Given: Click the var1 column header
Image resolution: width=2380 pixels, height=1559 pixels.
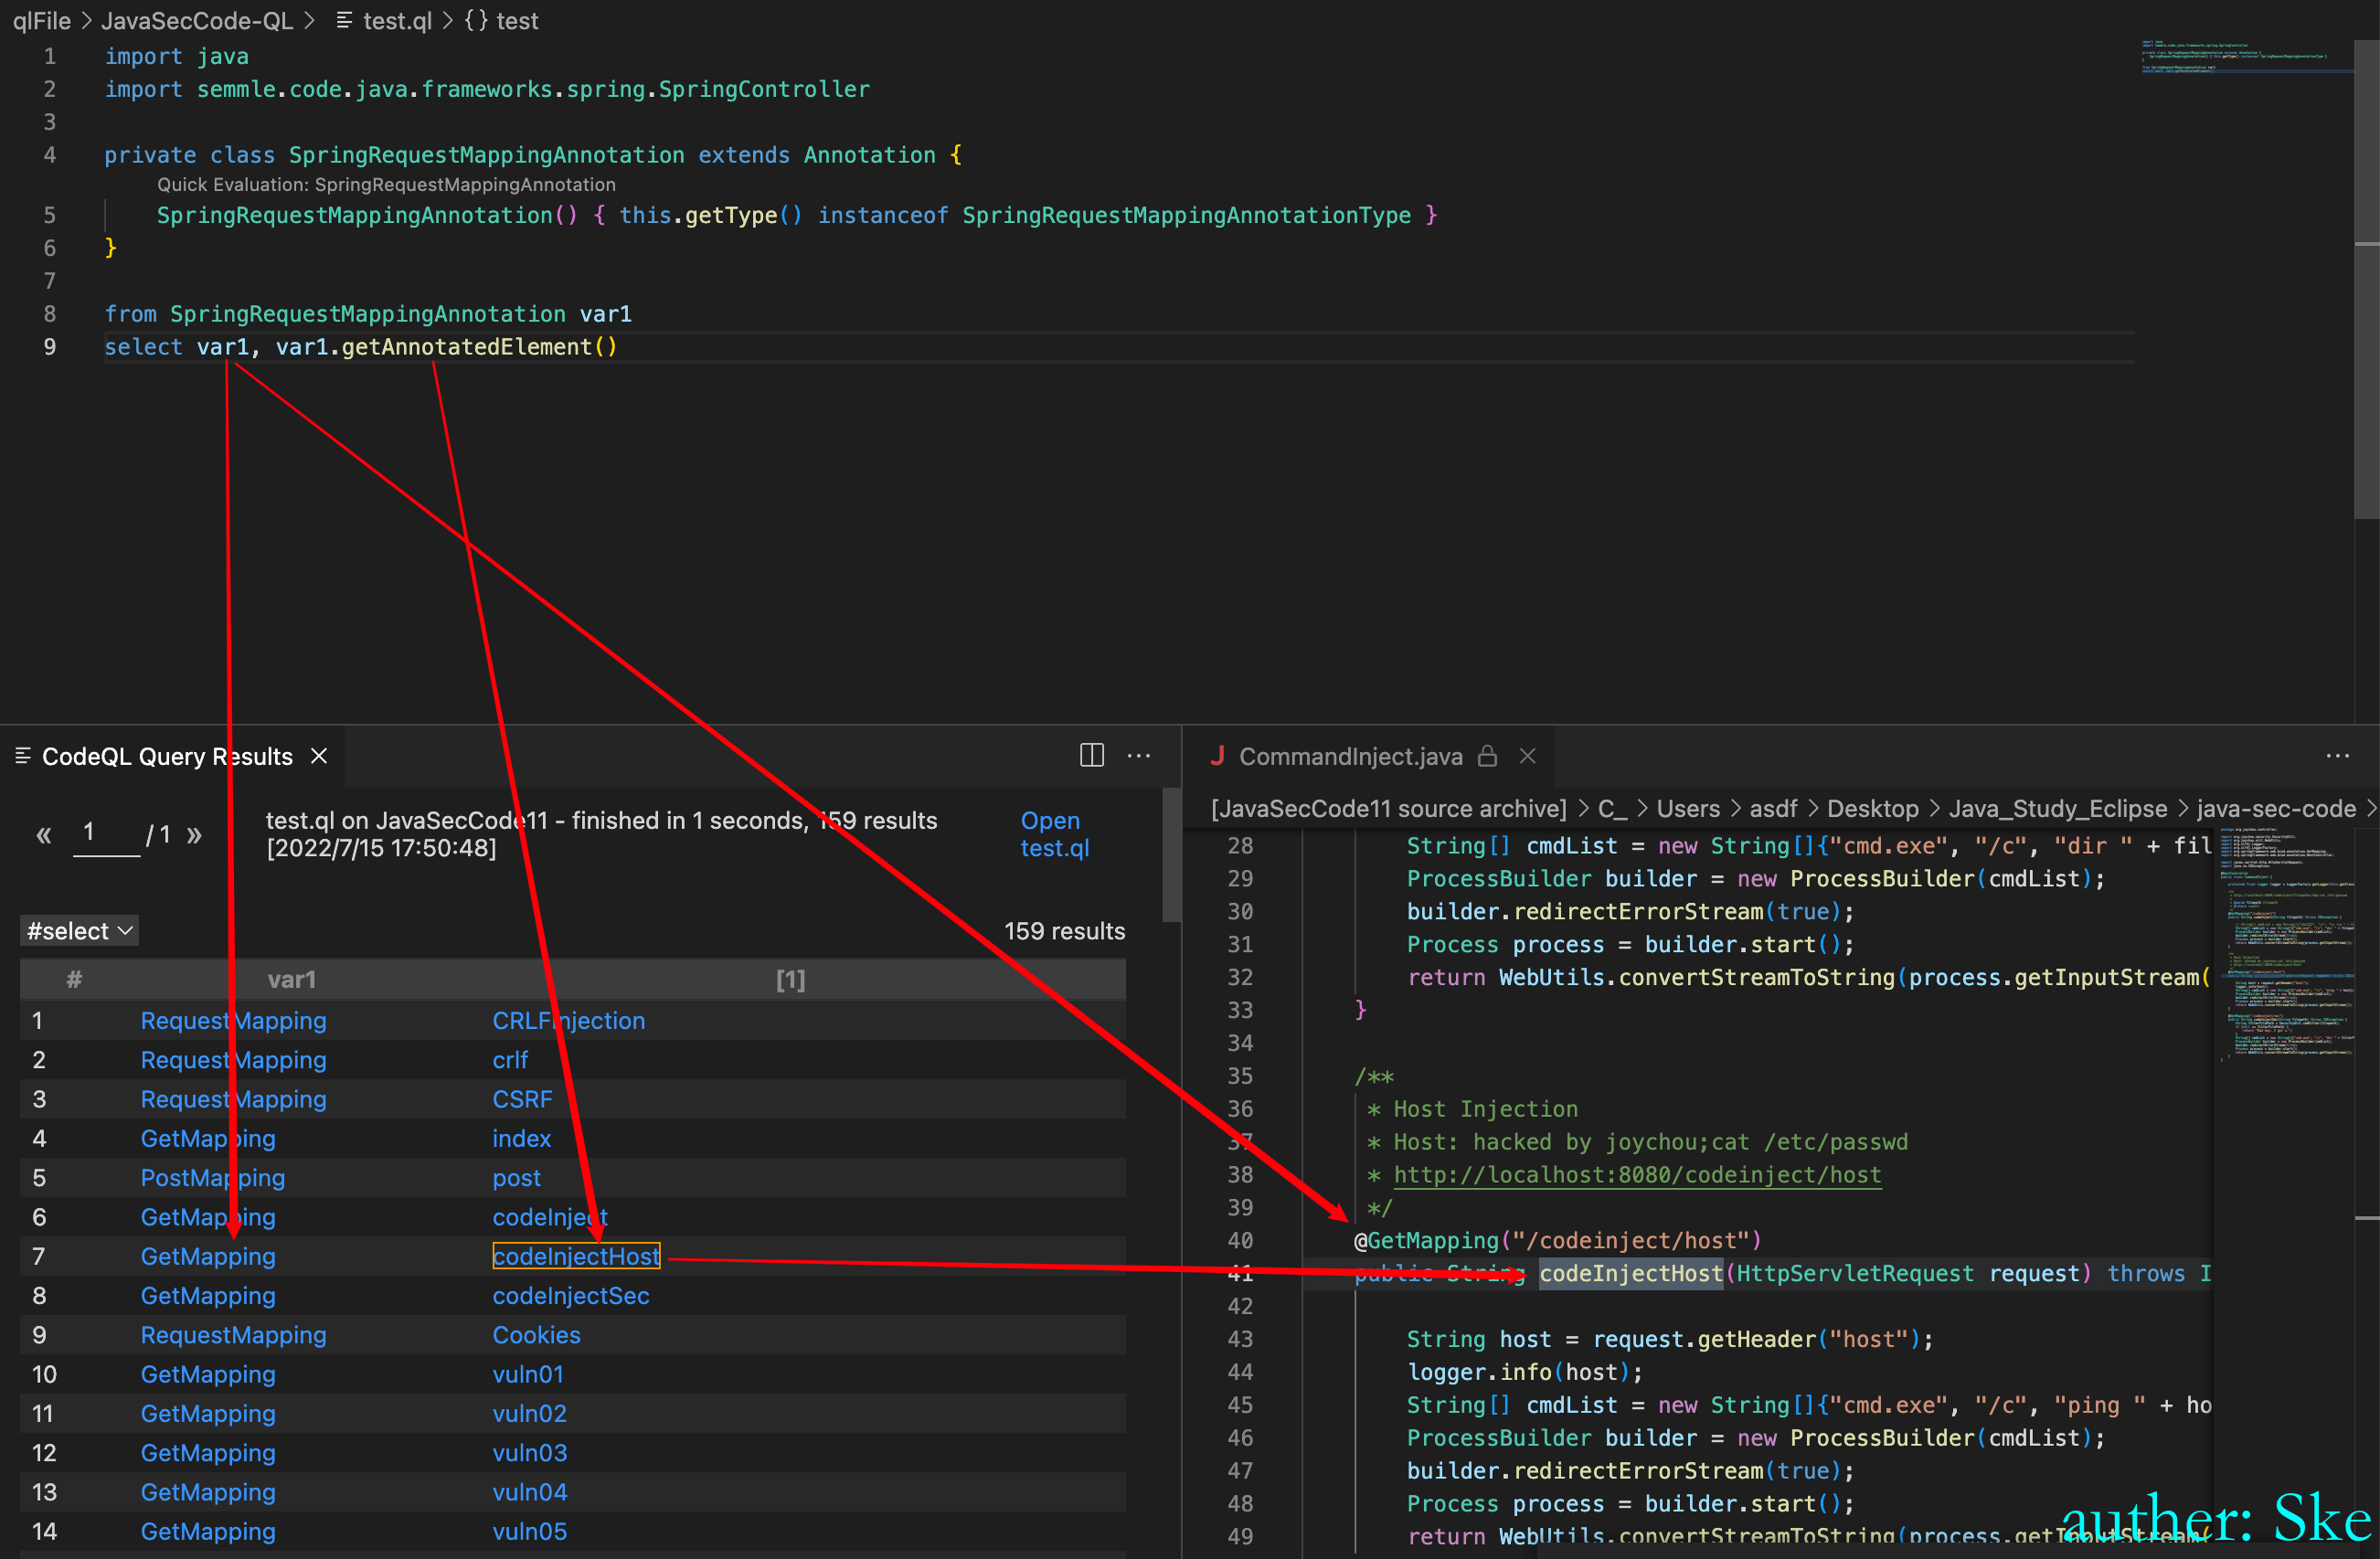Looking at the screenshot, I should [x=291, y=980].
